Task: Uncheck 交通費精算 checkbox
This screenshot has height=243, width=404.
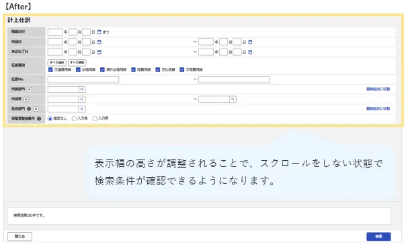Action: coord(51,69)
